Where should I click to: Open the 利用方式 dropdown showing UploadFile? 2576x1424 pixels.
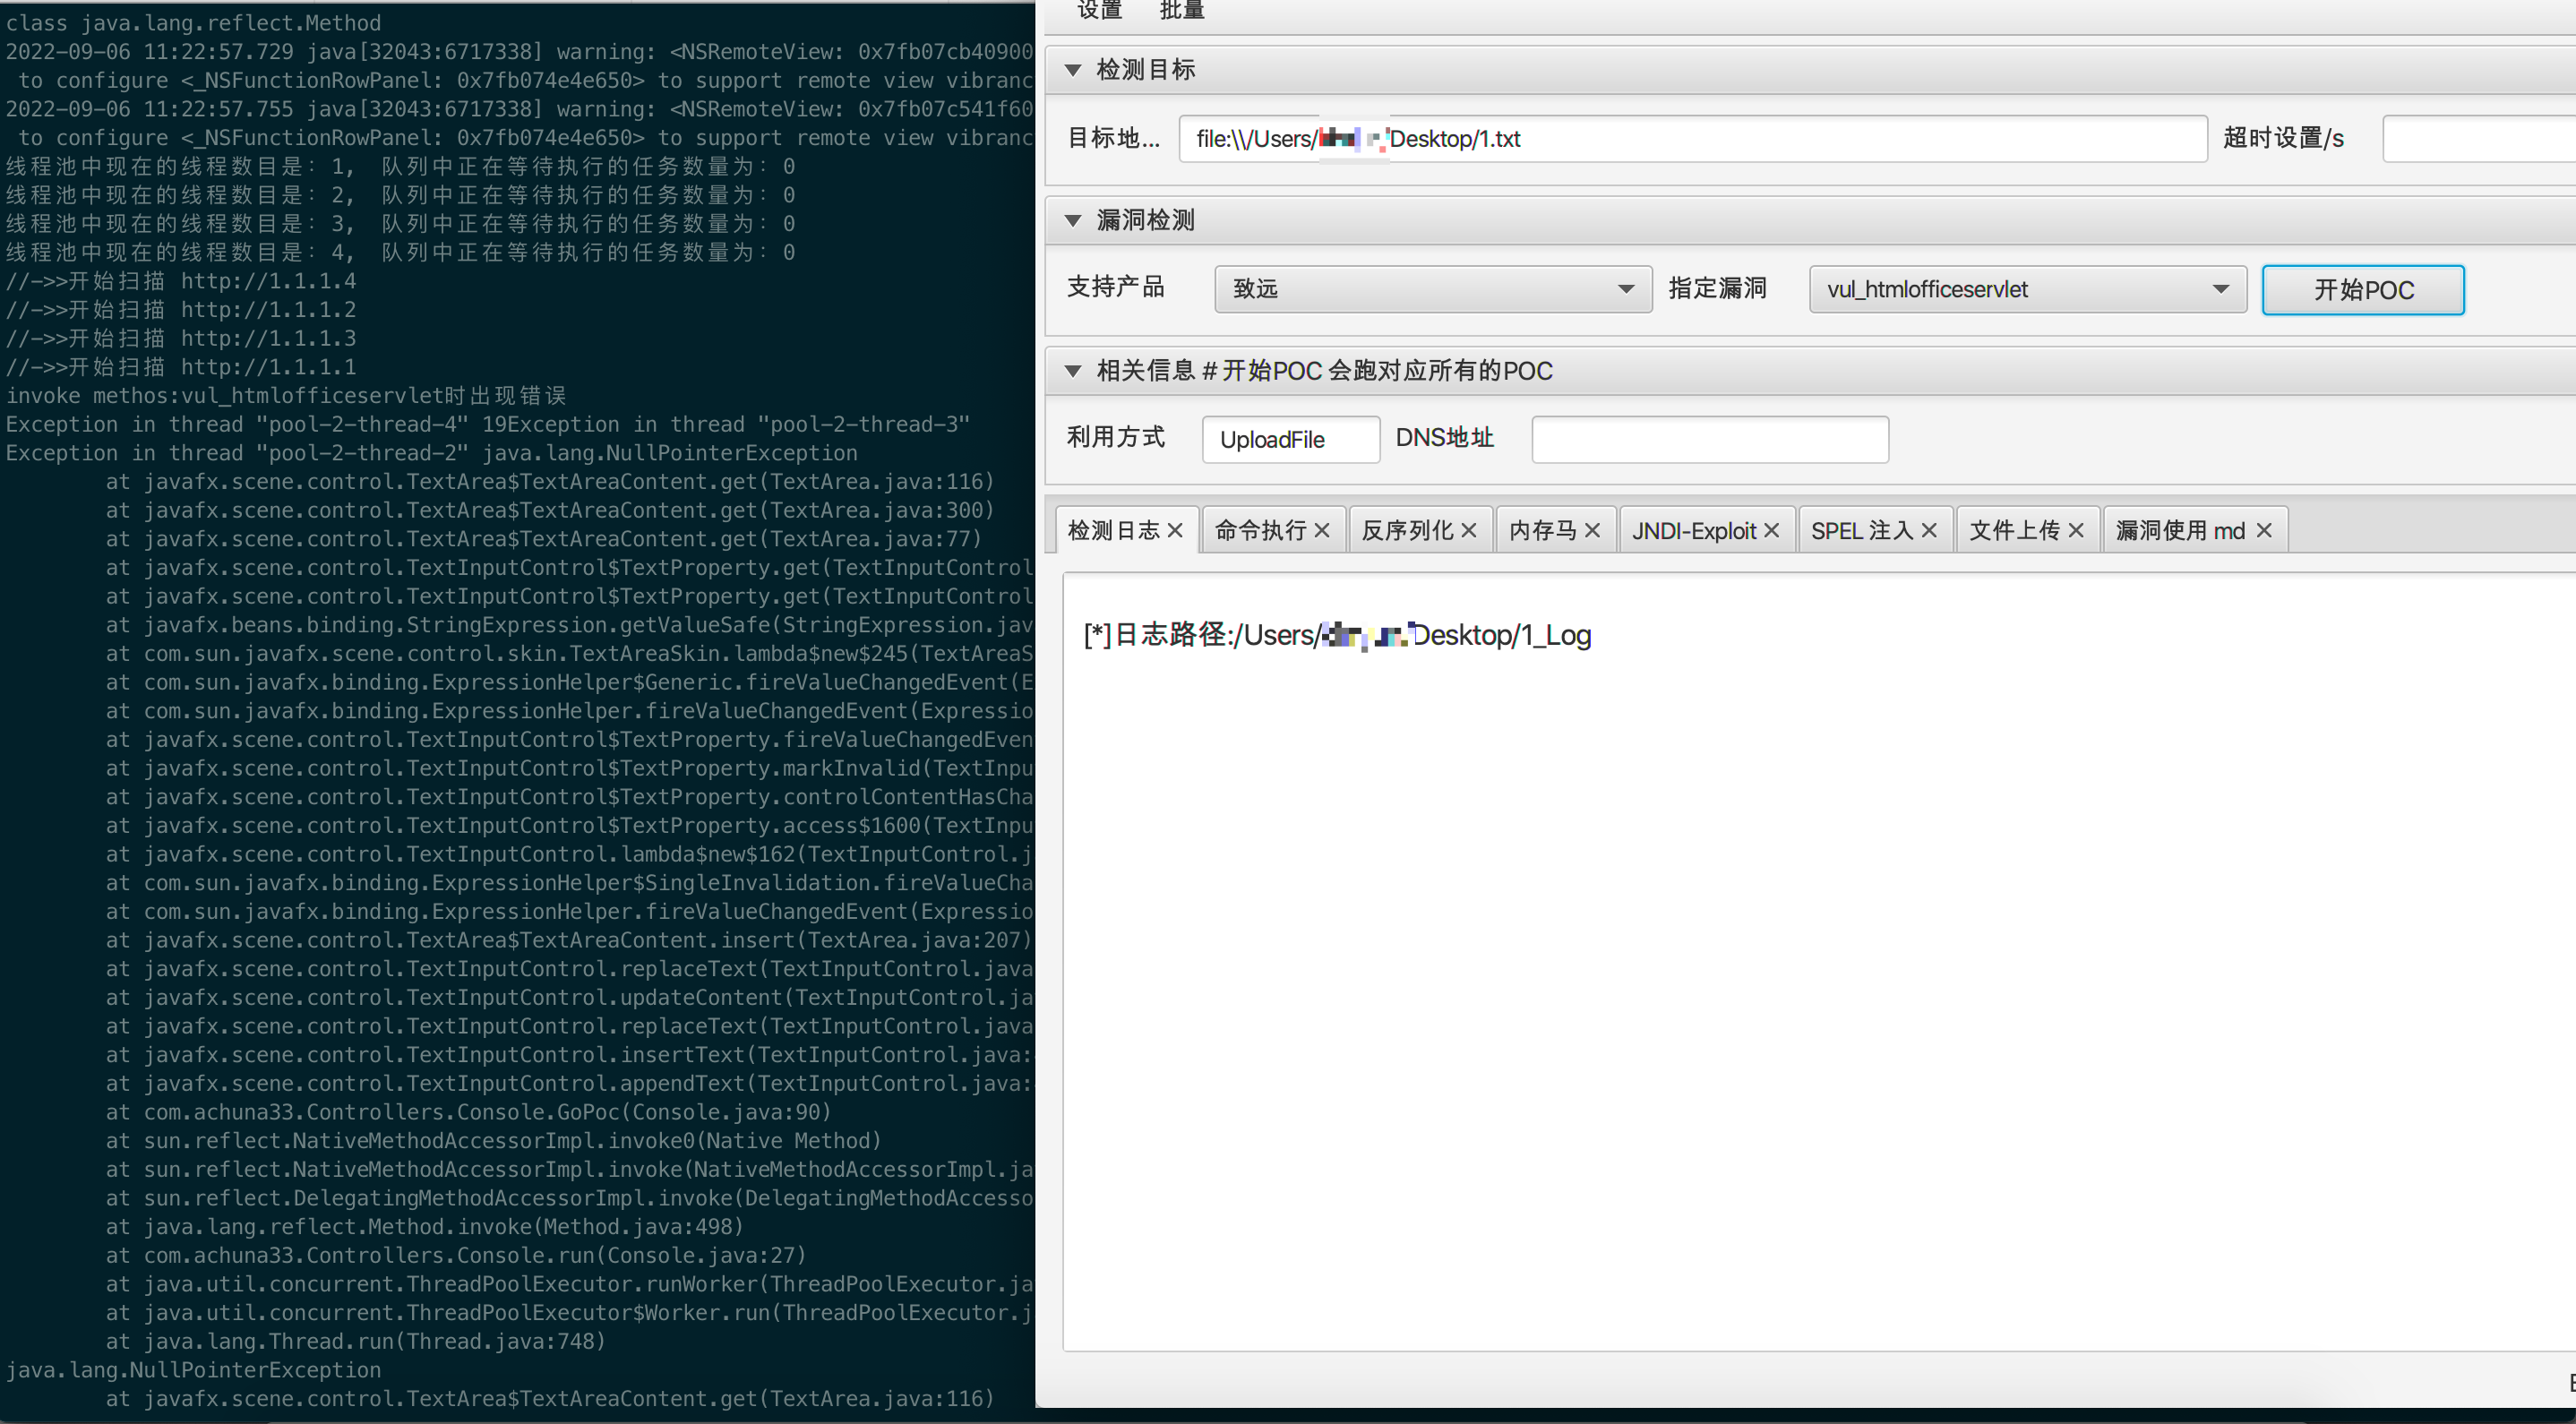pyautogui.click(x=1290, y=439)
